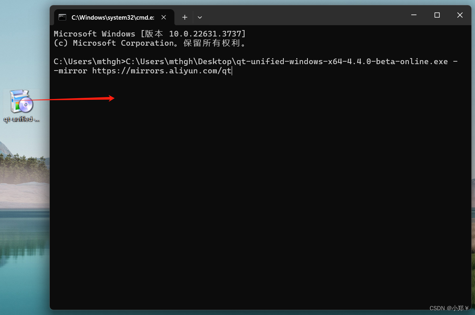Click the Microsoft Windows version line
The image size is (475, 315).
coord(150,34)
